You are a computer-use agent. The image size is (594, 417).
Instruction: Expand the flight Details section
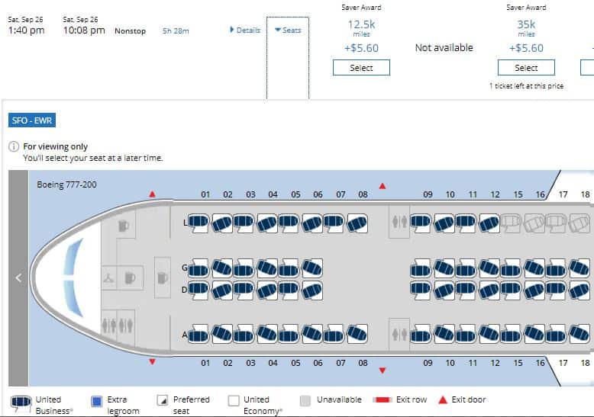[245, 30]
